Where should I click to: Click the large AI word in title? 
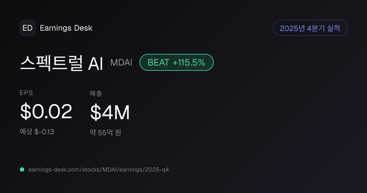point(95,63)
